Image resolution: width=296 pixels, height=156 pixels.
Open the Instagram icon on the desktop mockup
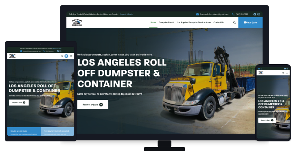pos(259,14)
